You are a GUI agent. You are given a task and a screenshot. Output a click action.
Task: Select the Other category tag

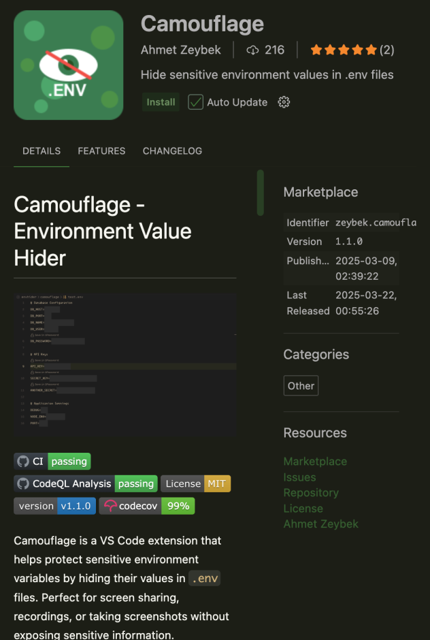301,385
